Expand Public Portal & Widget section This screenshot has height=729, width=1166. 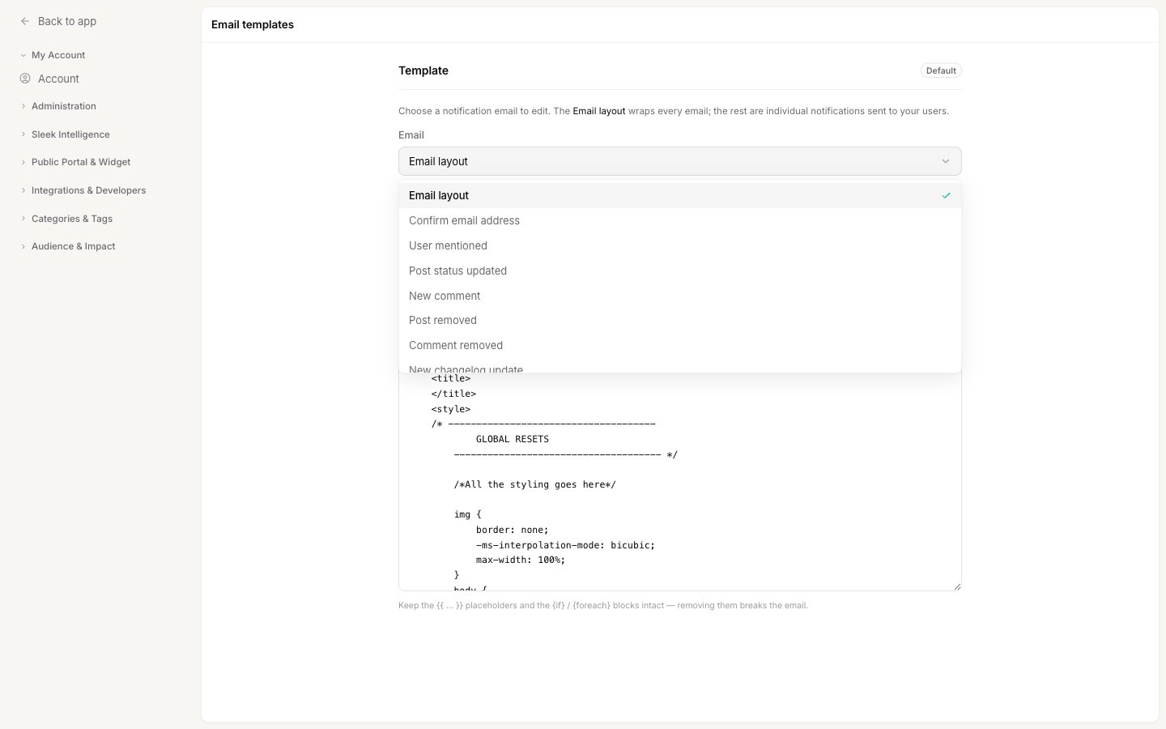[81, 162]
